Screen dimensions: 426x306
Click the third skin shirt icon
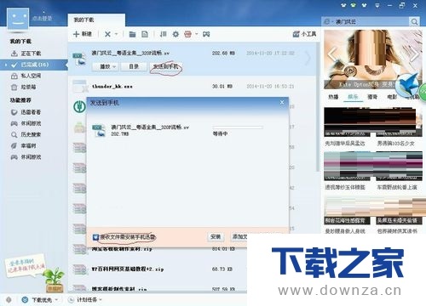pyautogui.click(x=364, y=5)
